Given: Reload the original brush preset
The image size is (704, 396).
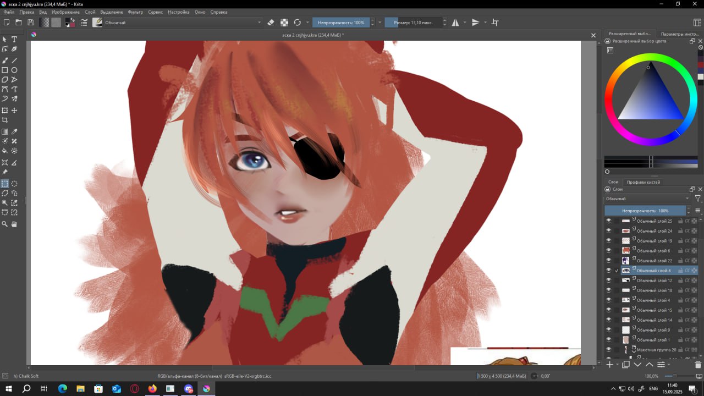Looking at the screenshot, I should coord(298,23).
